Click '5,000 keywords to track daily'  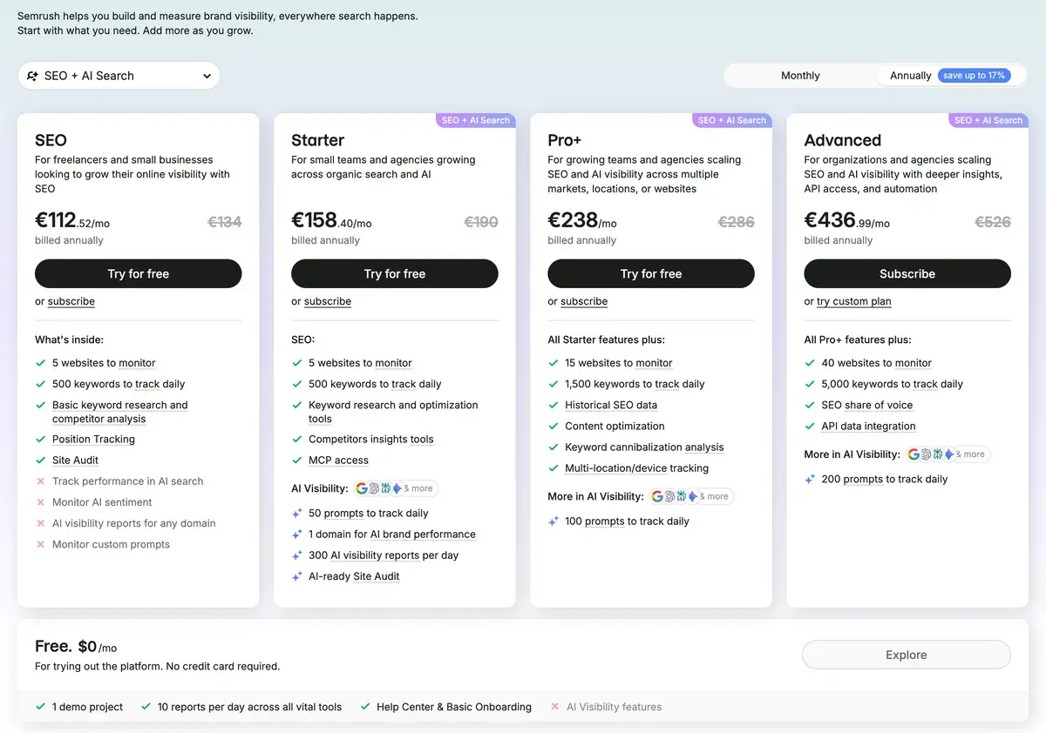click(892, 384)
